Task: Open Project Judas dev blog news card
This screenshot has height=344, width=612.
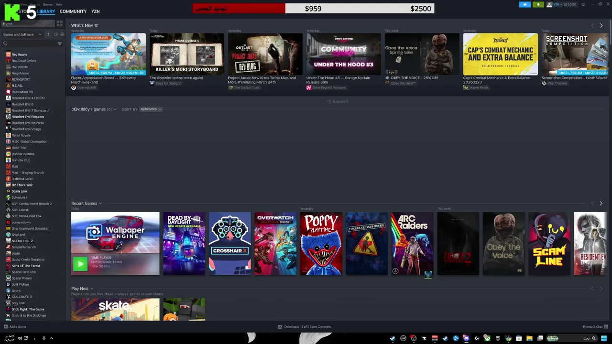Action: 265,54
